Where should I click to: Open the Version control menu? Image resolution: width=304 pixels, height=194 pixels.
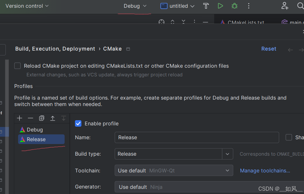pyautogui.click(x=27, y=6)
